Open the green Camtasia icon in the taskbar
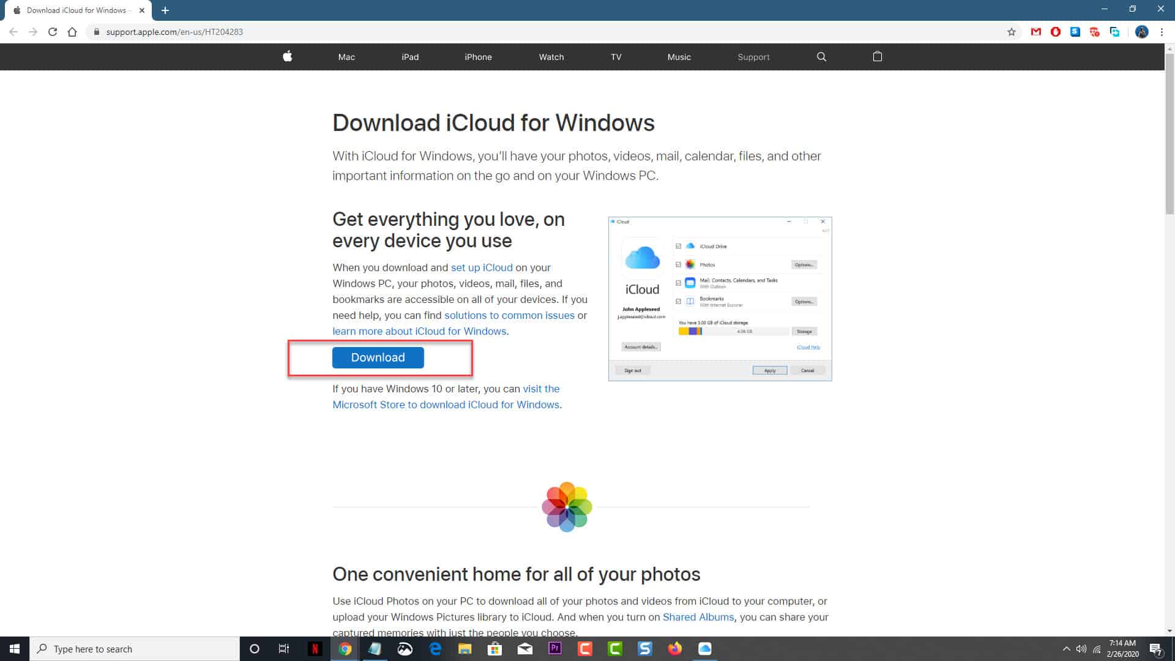The width and height of the screenshot is (1175, 661). 615,649
